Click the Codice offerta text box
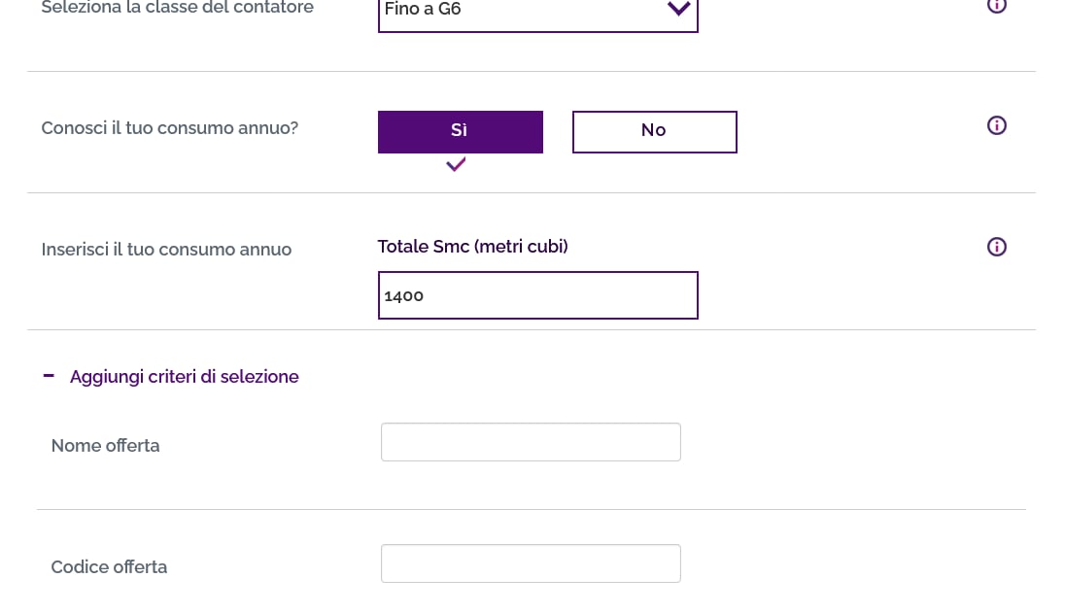This screenshot has width=1065, height=612. click(531, 563)
